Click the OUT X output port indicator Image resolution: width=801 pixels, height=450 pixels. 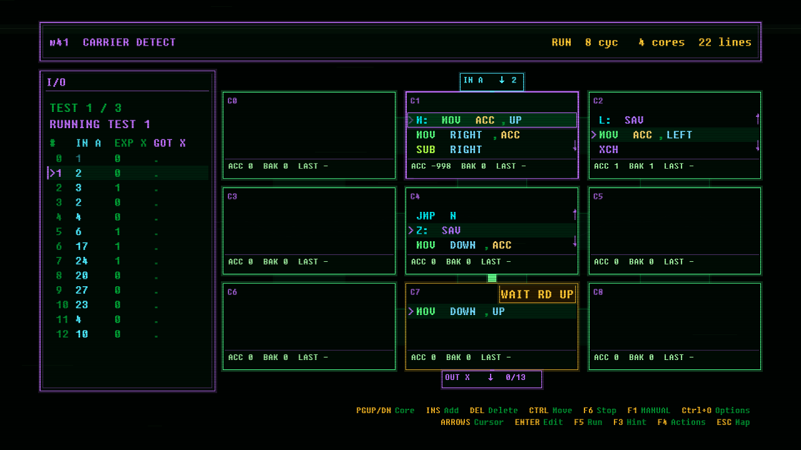(x=492, y=378)
